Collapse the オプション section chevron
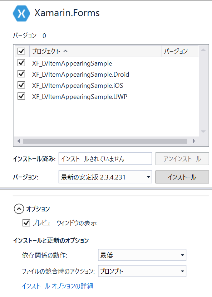The image size is (212, 297). tap(19, 209)
